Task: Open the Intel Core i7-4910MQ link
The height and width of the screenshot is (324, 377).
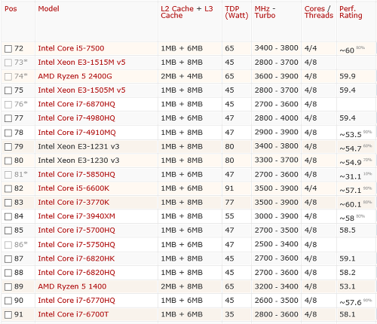Action: [x=77, y=133]
